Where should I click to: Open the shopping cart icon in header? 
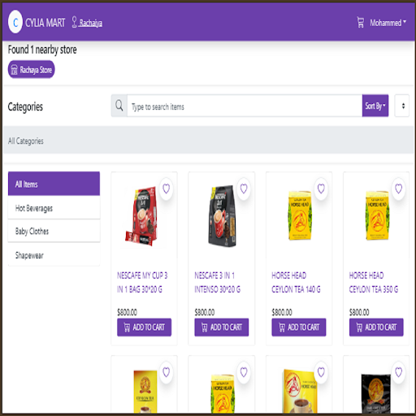coord(361,23)
